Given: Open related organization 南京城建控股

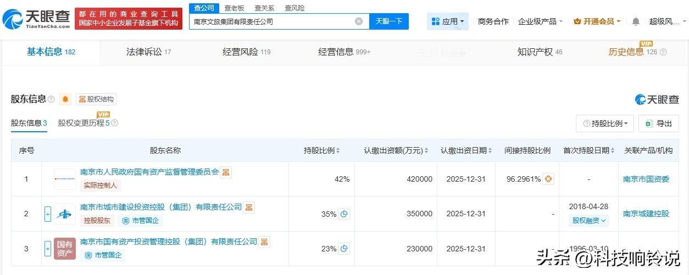Looking at the screenshot, I should (x=646, y=214).
